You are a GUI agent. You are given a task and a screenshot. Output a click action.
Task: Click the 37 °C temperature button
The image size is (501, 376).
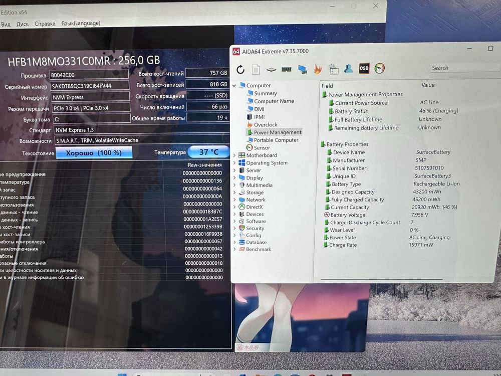[208, 152]
